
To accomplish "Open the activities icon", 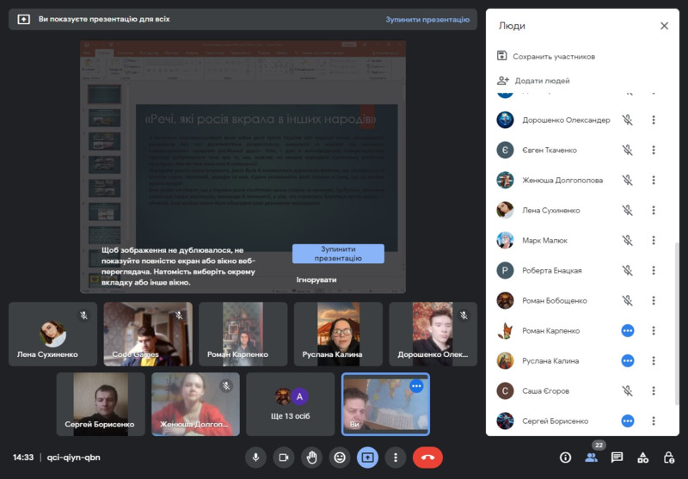I will tap(642, 458).
